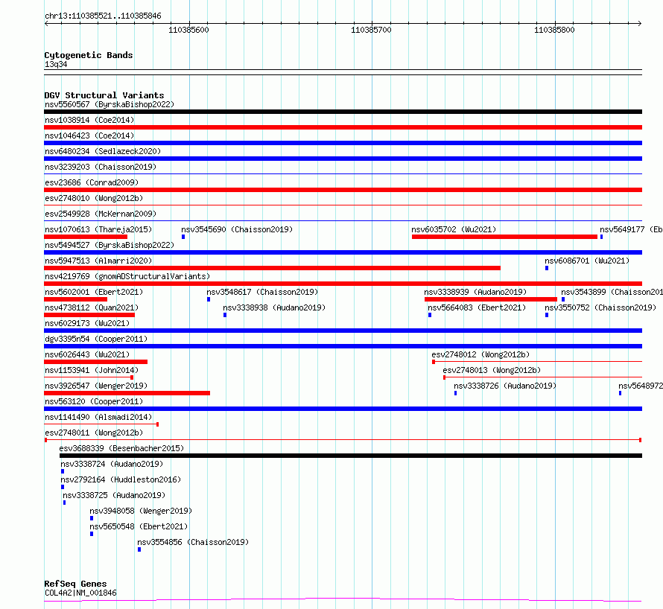The width and height of the screenshot is (663, 609).
Task: Click the red bar under nsv3338939 (Audano2019)
Action: (491, 299)
